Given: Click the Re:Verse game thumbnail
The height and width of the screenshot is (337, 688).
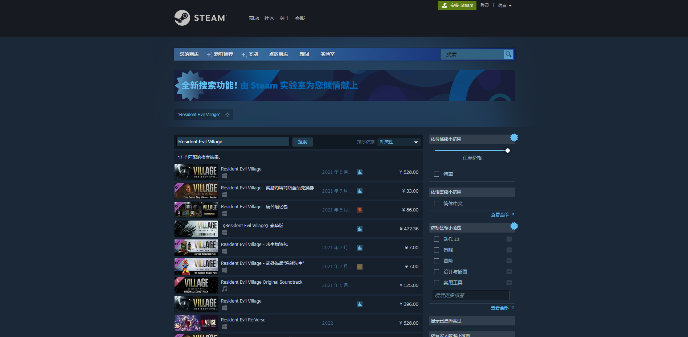Looking at the screenshot, I should pos(196,323).
